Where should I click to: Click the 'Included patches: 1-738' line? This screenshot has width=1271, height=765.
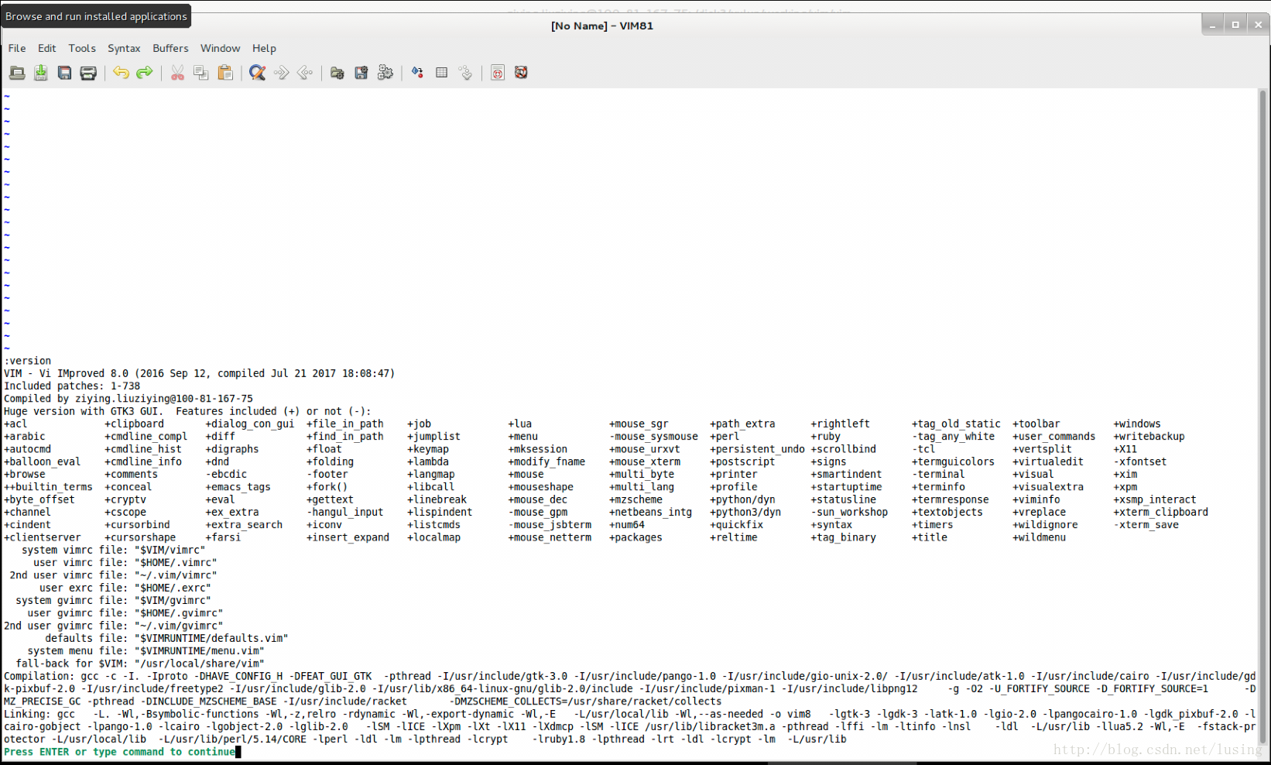[x=72, y=386]
